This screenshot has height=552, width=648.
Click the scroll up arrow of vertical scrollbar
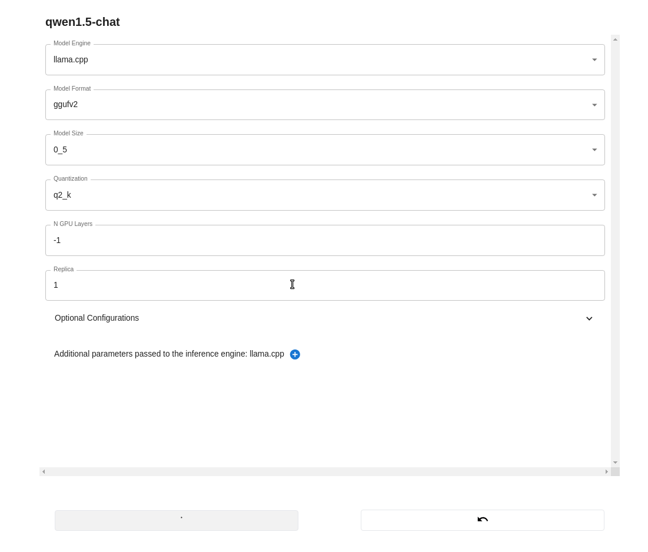[616, 39]
